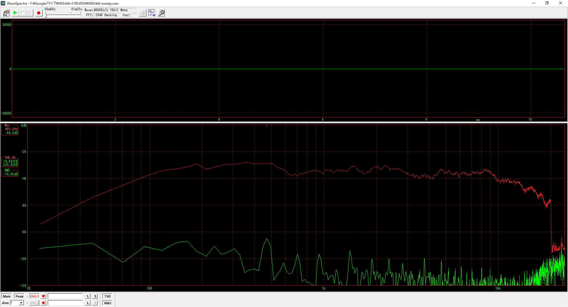Toggle the RMS display button
568x307 pixels.
[107, 303]
